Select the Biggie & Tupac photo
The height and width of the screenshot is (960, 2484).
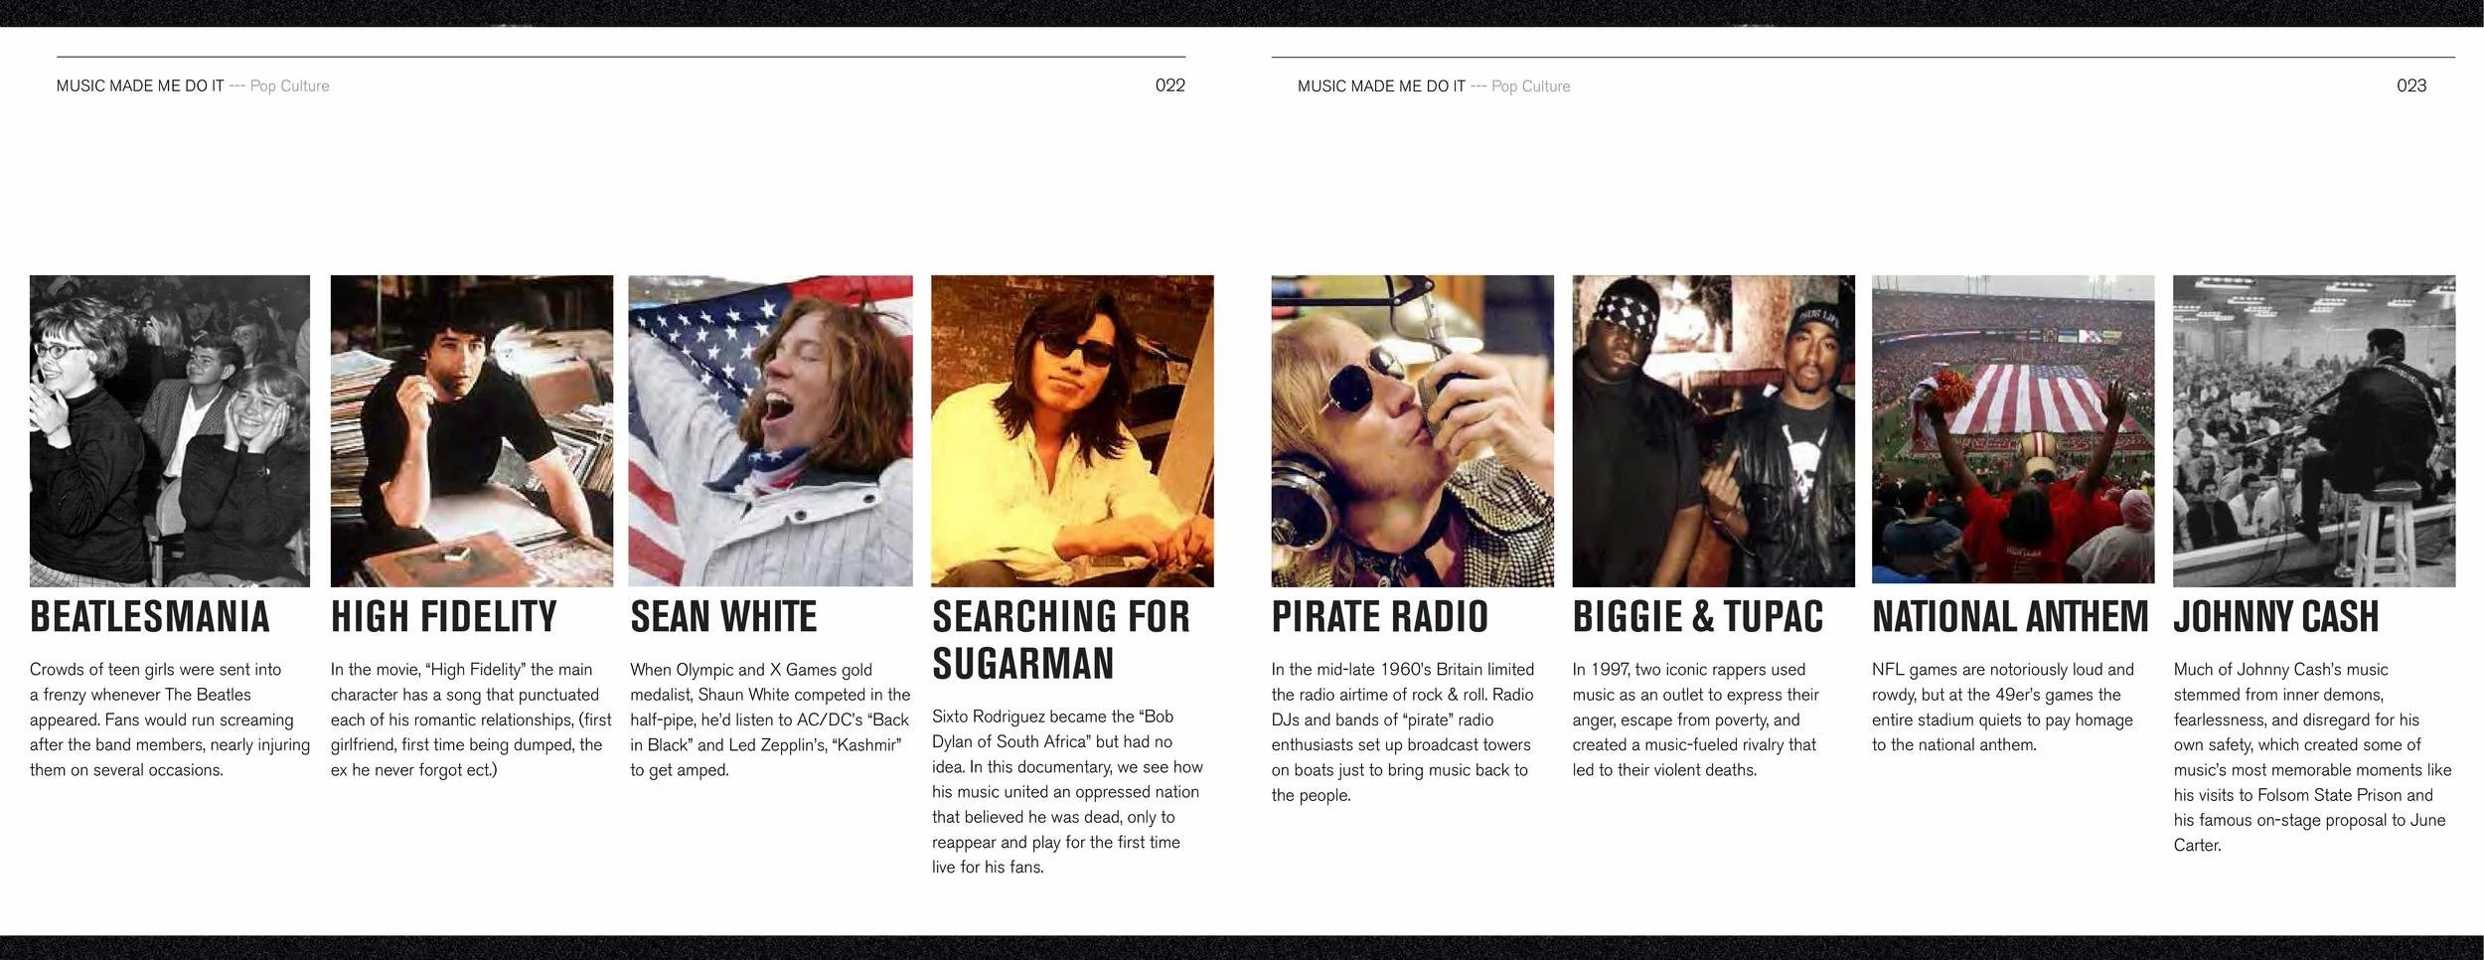1713,431
